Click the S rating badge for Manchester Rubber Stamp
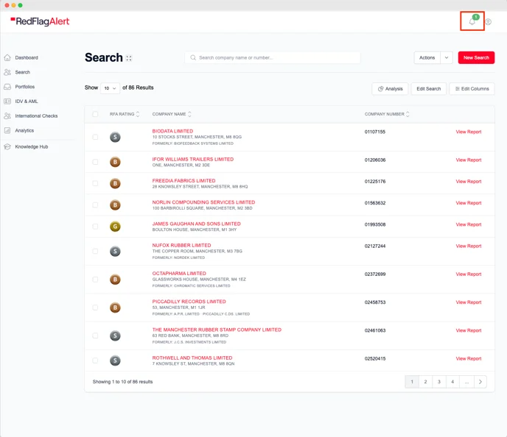The height and width of the screenshot is (437, 507). 115,335
